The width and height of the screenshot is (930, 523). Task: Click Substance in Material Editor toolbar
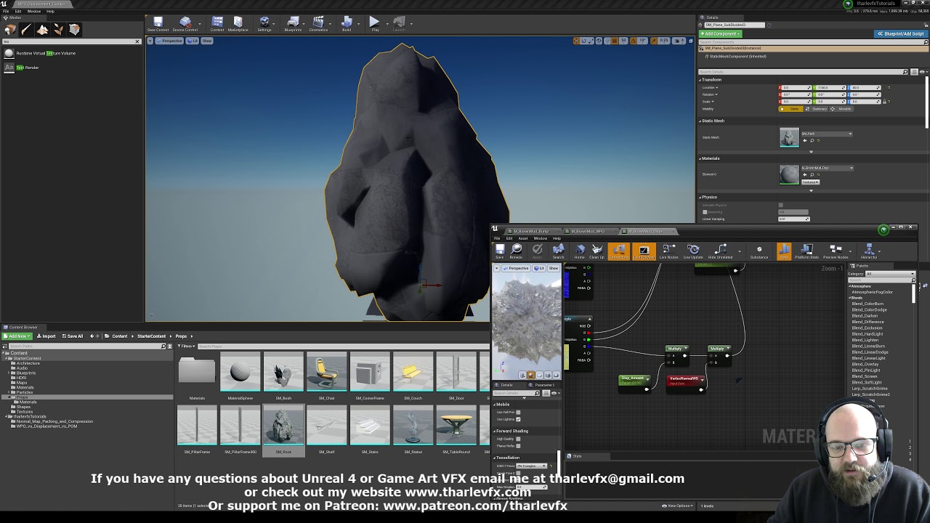point(759,252)
